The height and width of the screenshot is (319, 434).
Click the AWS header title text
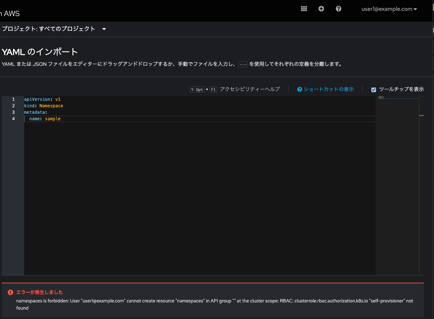(10, 14)
